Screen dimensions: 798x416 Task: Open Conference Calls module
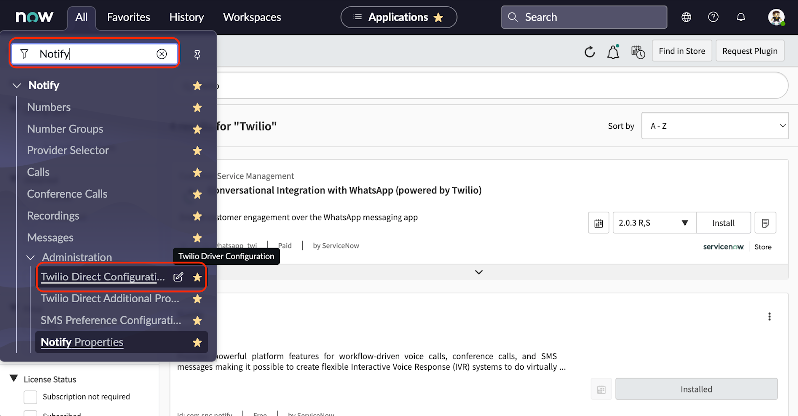(67, 194)
